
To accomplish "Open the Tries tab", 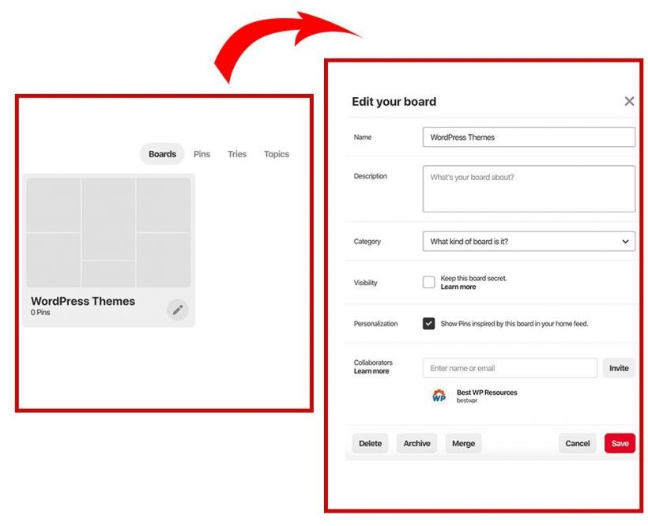I will click(237, 154).
